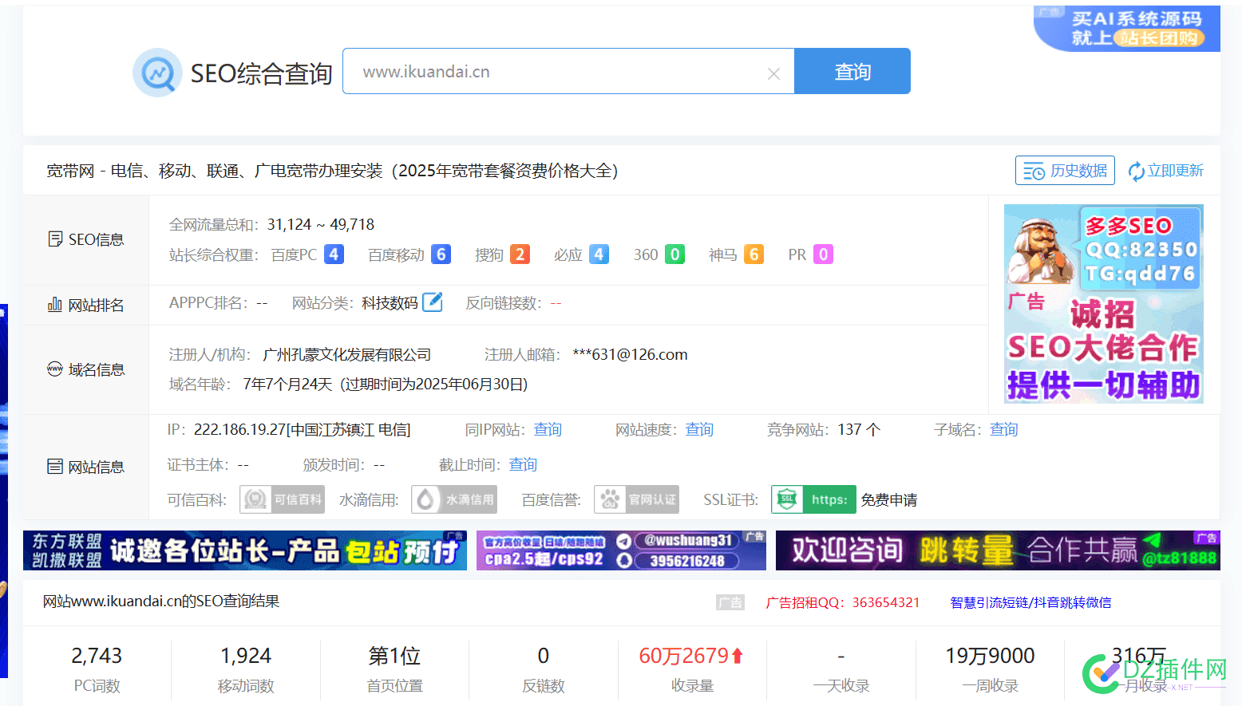The image size is (1242, 706).
Task: Click the 一天收录 dash value
Action: coord(841,656)
